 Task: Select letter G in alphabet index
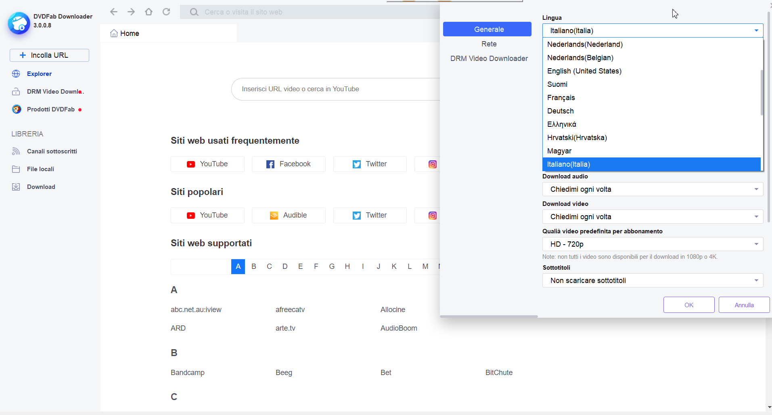click(x=332, y=266)
